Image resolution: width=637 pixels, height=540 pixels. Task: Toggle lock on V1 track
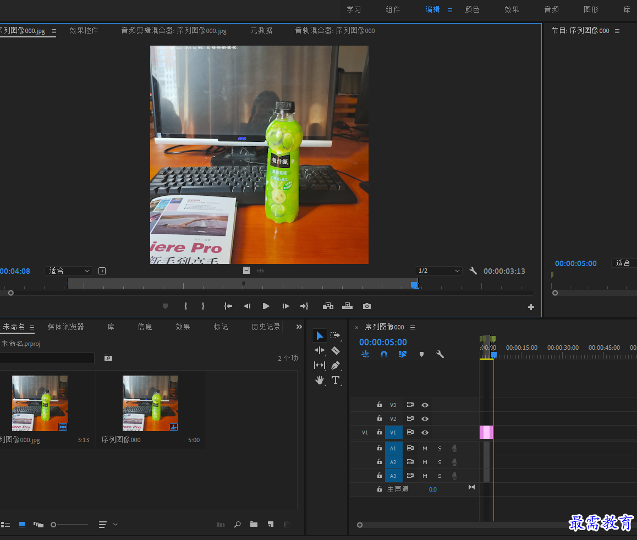[380, 432]
